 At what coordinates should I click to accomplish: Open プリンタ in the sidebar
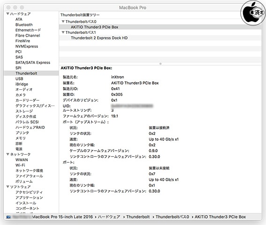click(22, 133)
